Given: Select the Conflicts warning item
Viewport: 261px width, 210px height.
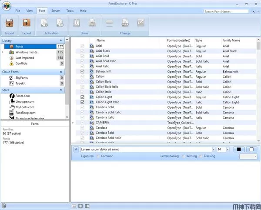Looking at the screenshot, I should pos(21,63).
